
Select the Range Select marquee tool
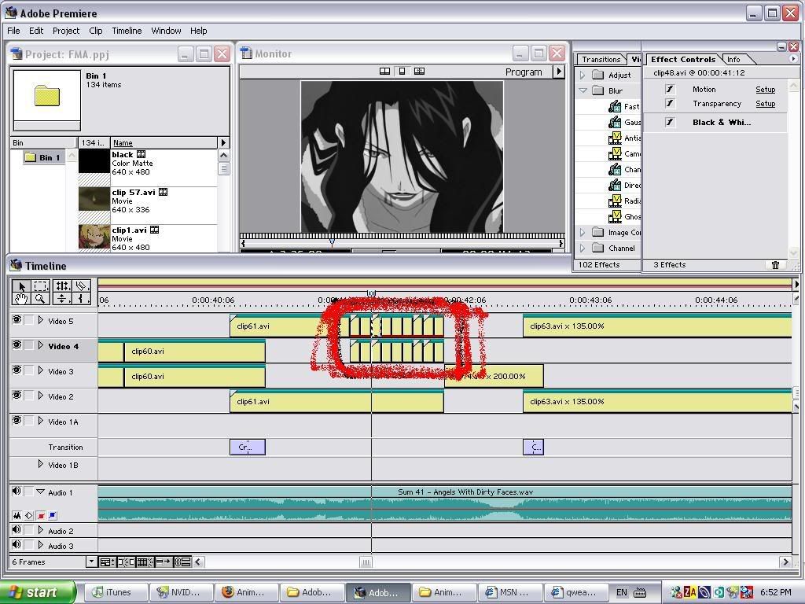(x=41, y=286)
